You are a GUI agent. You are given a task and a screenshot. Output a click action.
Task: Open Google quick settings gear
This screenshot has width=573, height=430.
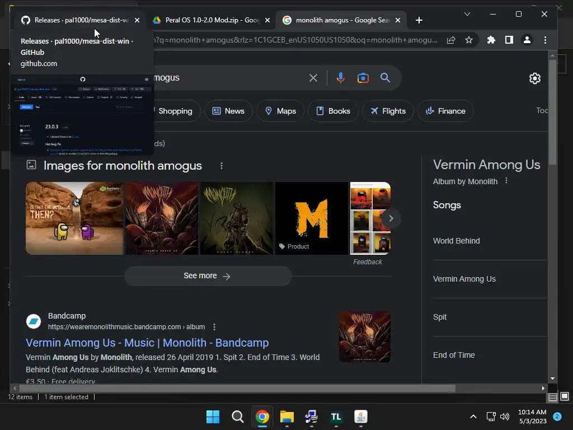click(x=535, y=78)
